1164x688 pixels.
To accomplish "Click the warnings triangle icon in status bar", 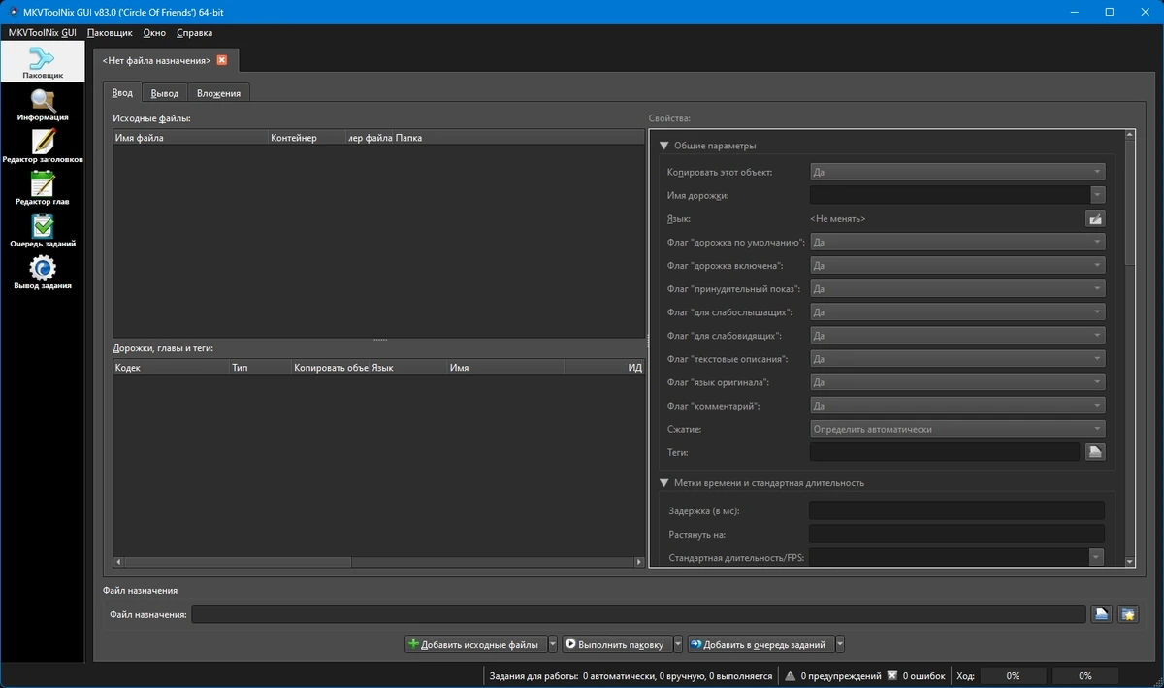I will pos(791,675).
